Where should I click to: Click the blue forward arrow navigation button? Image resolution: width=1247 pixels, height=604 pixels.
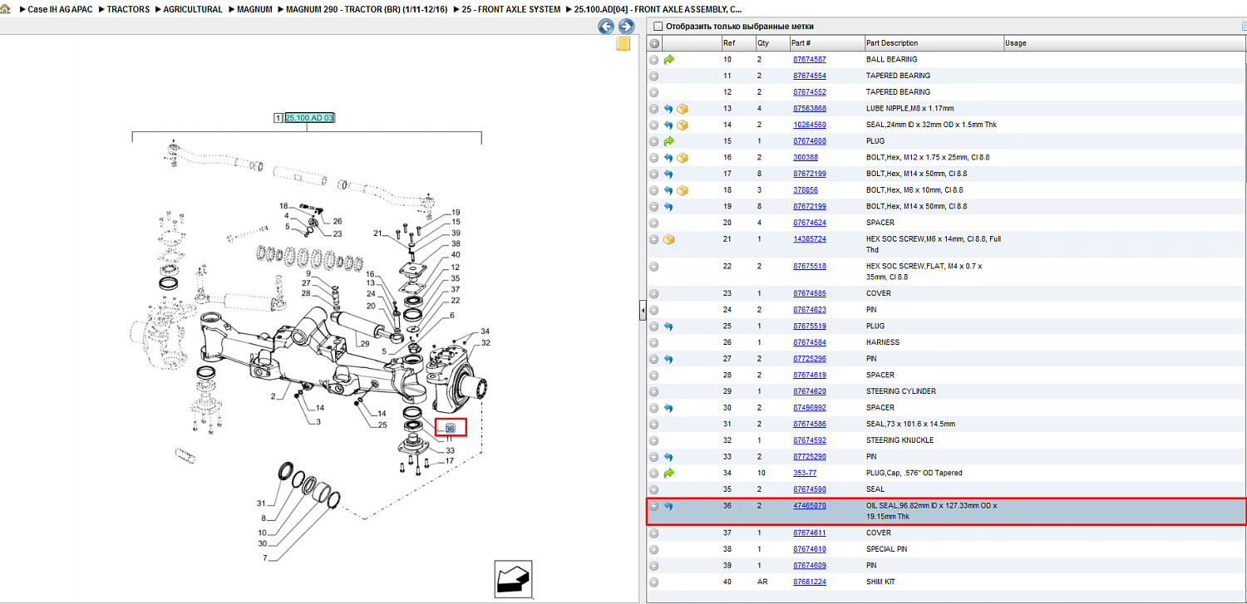[626, 27]
